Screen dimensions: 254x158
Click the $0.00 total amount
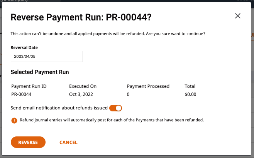(x=190, y=94)
